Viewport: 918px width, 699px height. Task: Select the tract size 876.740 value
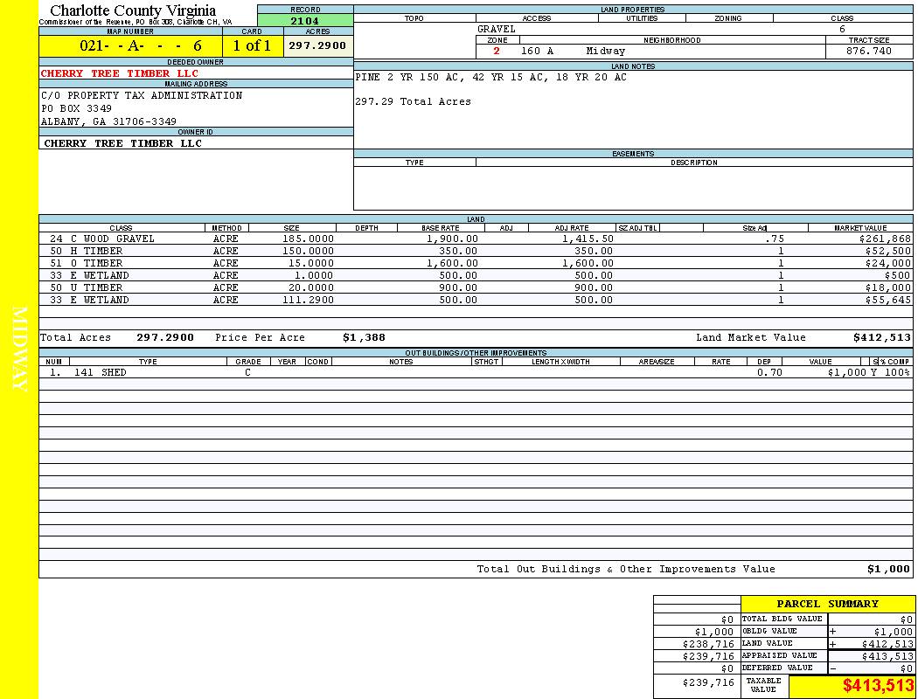869,52
